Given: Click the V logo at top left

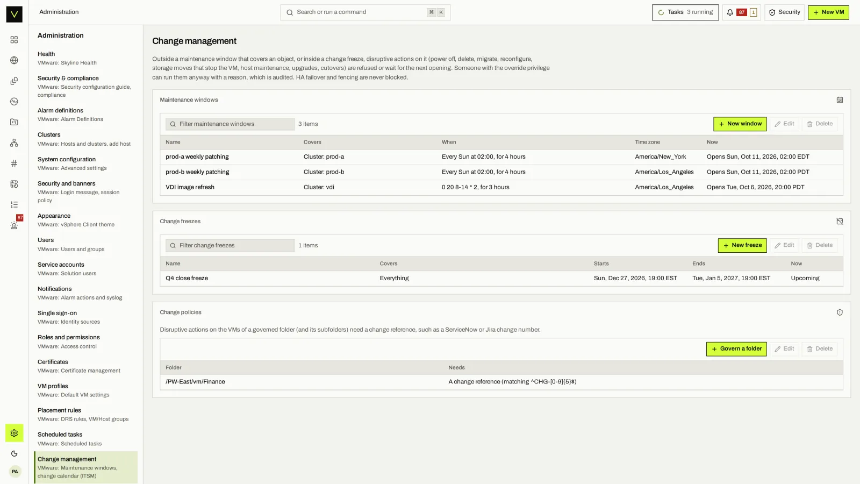Looking at the screenshot, I should pyautogui.click(x=14, y=14).
